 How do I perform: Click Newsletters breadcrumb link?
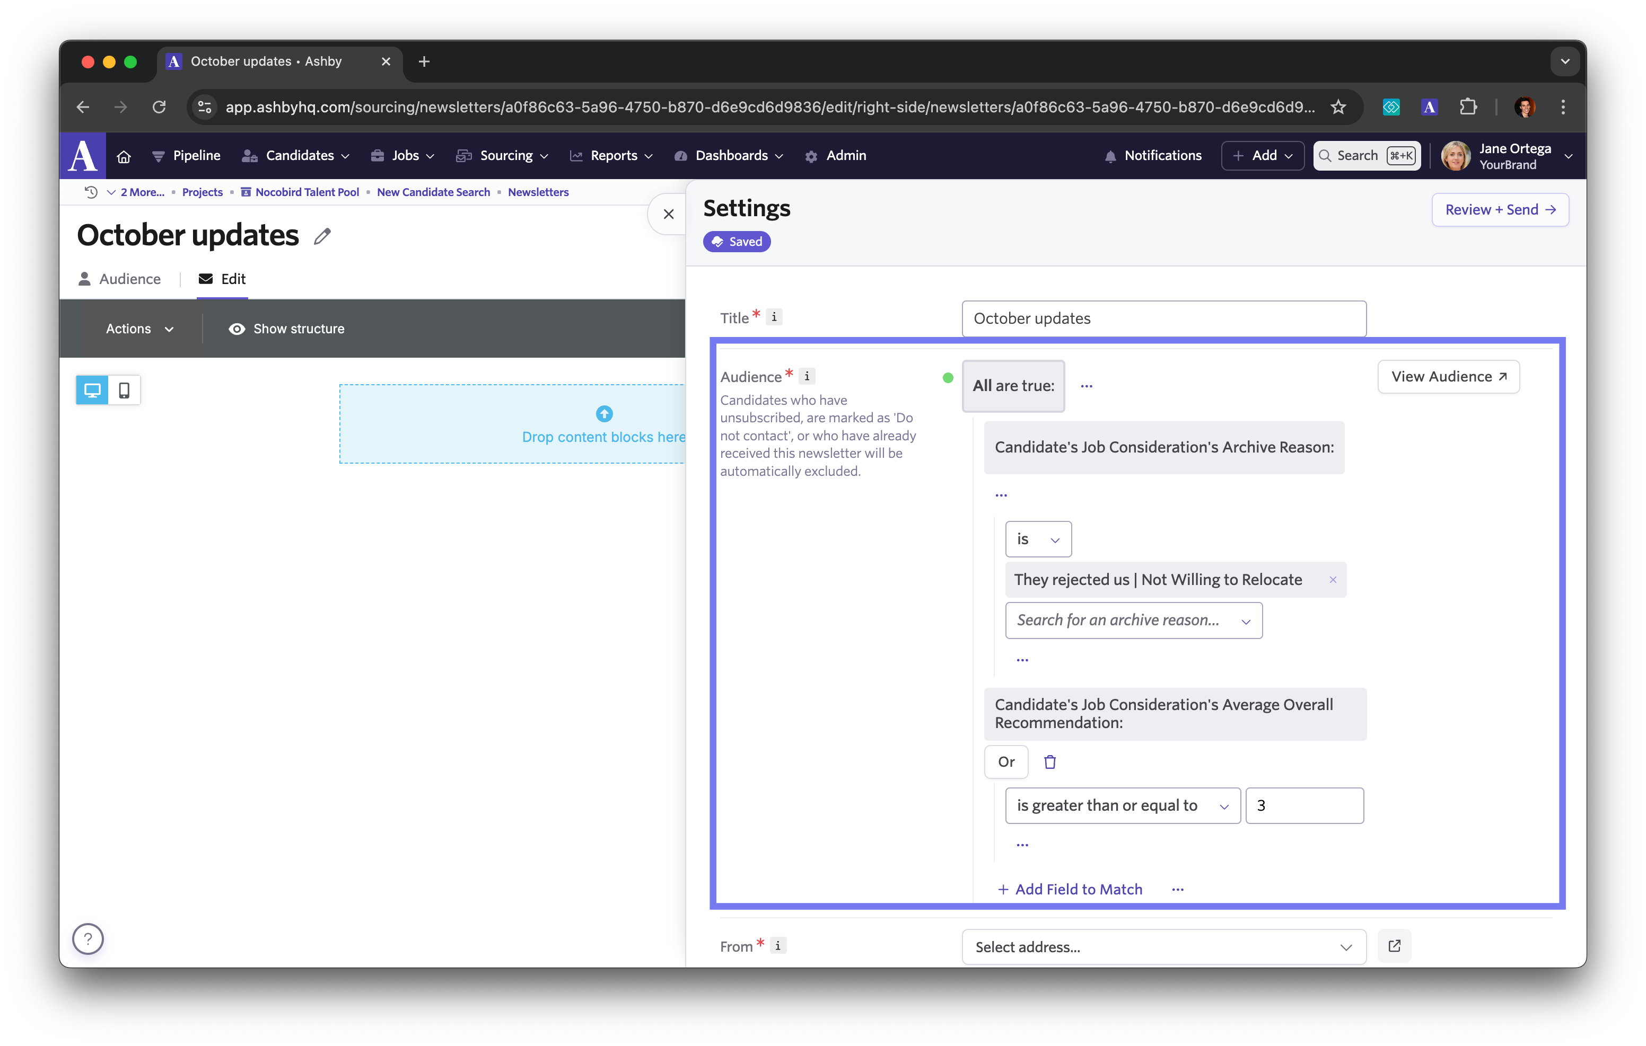tap(538, 192)
